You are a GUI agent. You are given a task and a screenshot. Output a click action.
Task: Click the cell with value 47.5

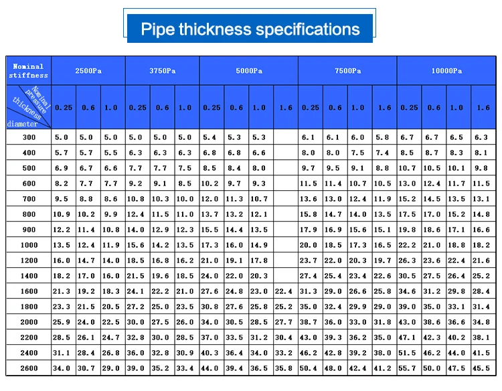456,368
